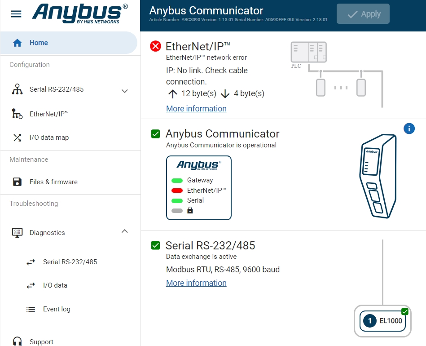Expand the Serial RS-232/485 configuration chevron

125,91
